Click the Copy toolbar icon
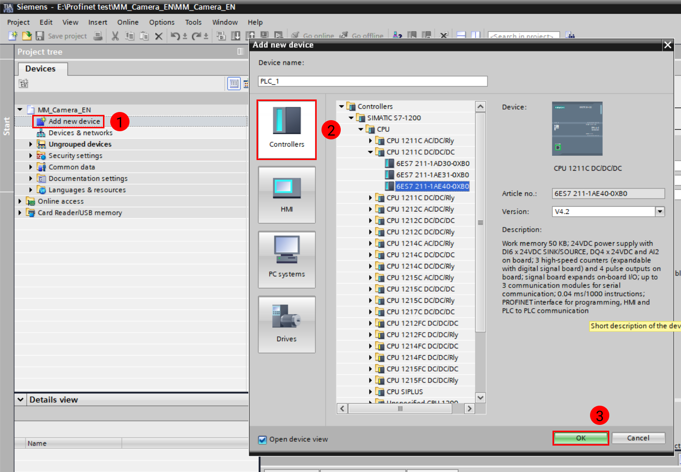 click(129, 36)
